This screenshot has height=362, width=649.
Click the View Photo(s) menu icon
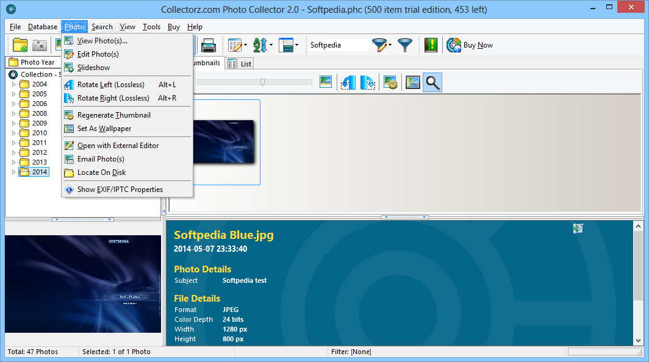(69, 41)
